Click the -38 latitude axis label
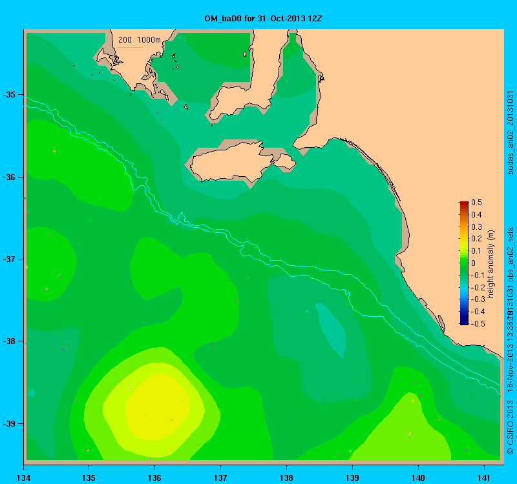This screenshot has width=517, height=484. pos(9,341)
